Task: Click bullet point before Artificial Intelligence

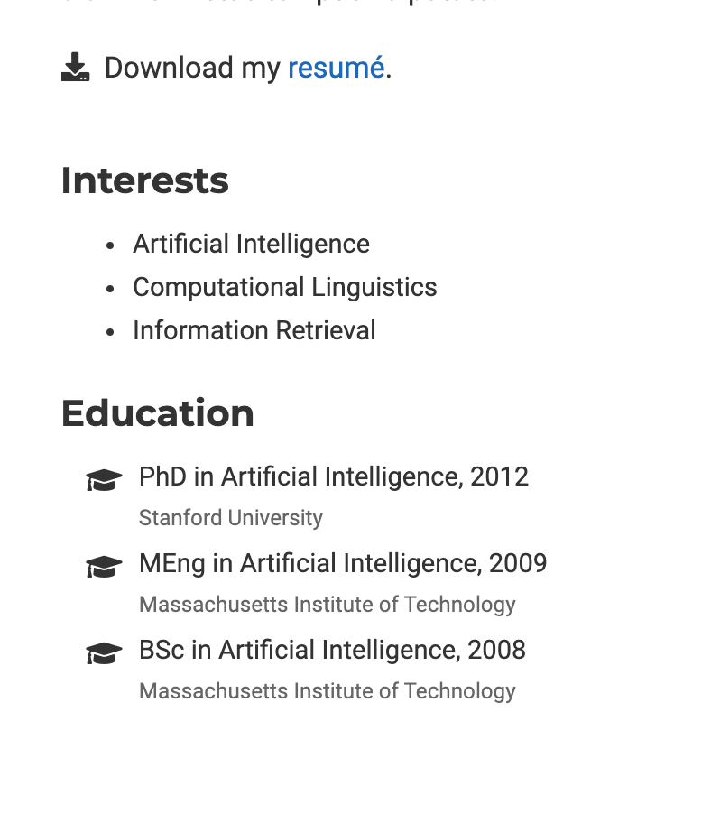Action: coord(109,245)
